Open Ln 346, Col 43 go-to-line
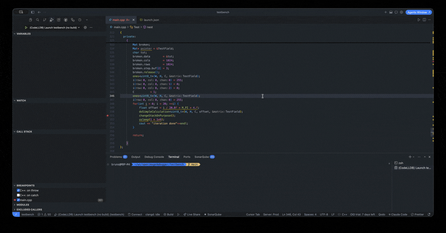 pyautogui.click(x=291, y=215)
